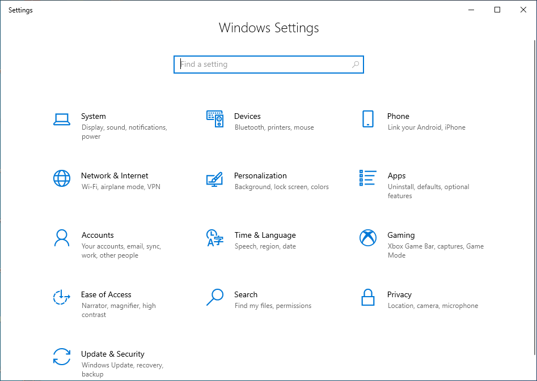Screen dimensions: 537x381
Task: Go to Devices settings title
Action: (247, 116)
